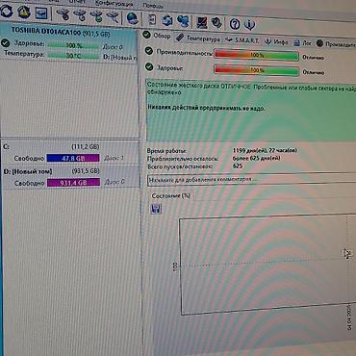The image size is (356, 356).
Task: Click the 'Время работы:' label
Action: [166, 151]
